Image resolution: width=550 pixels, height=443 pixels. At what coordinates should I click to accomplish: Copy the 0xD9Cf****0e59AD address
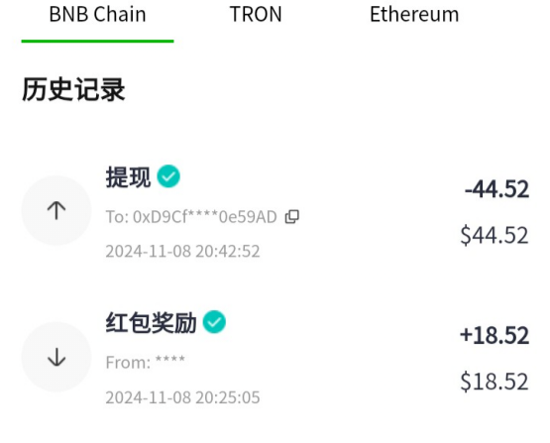[x=291, y=217]
